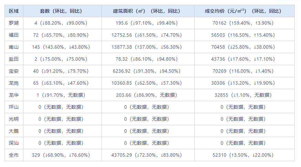Select the 盐田 district cell
Viewport: 301px width, 167px height.
click(14, 59)
